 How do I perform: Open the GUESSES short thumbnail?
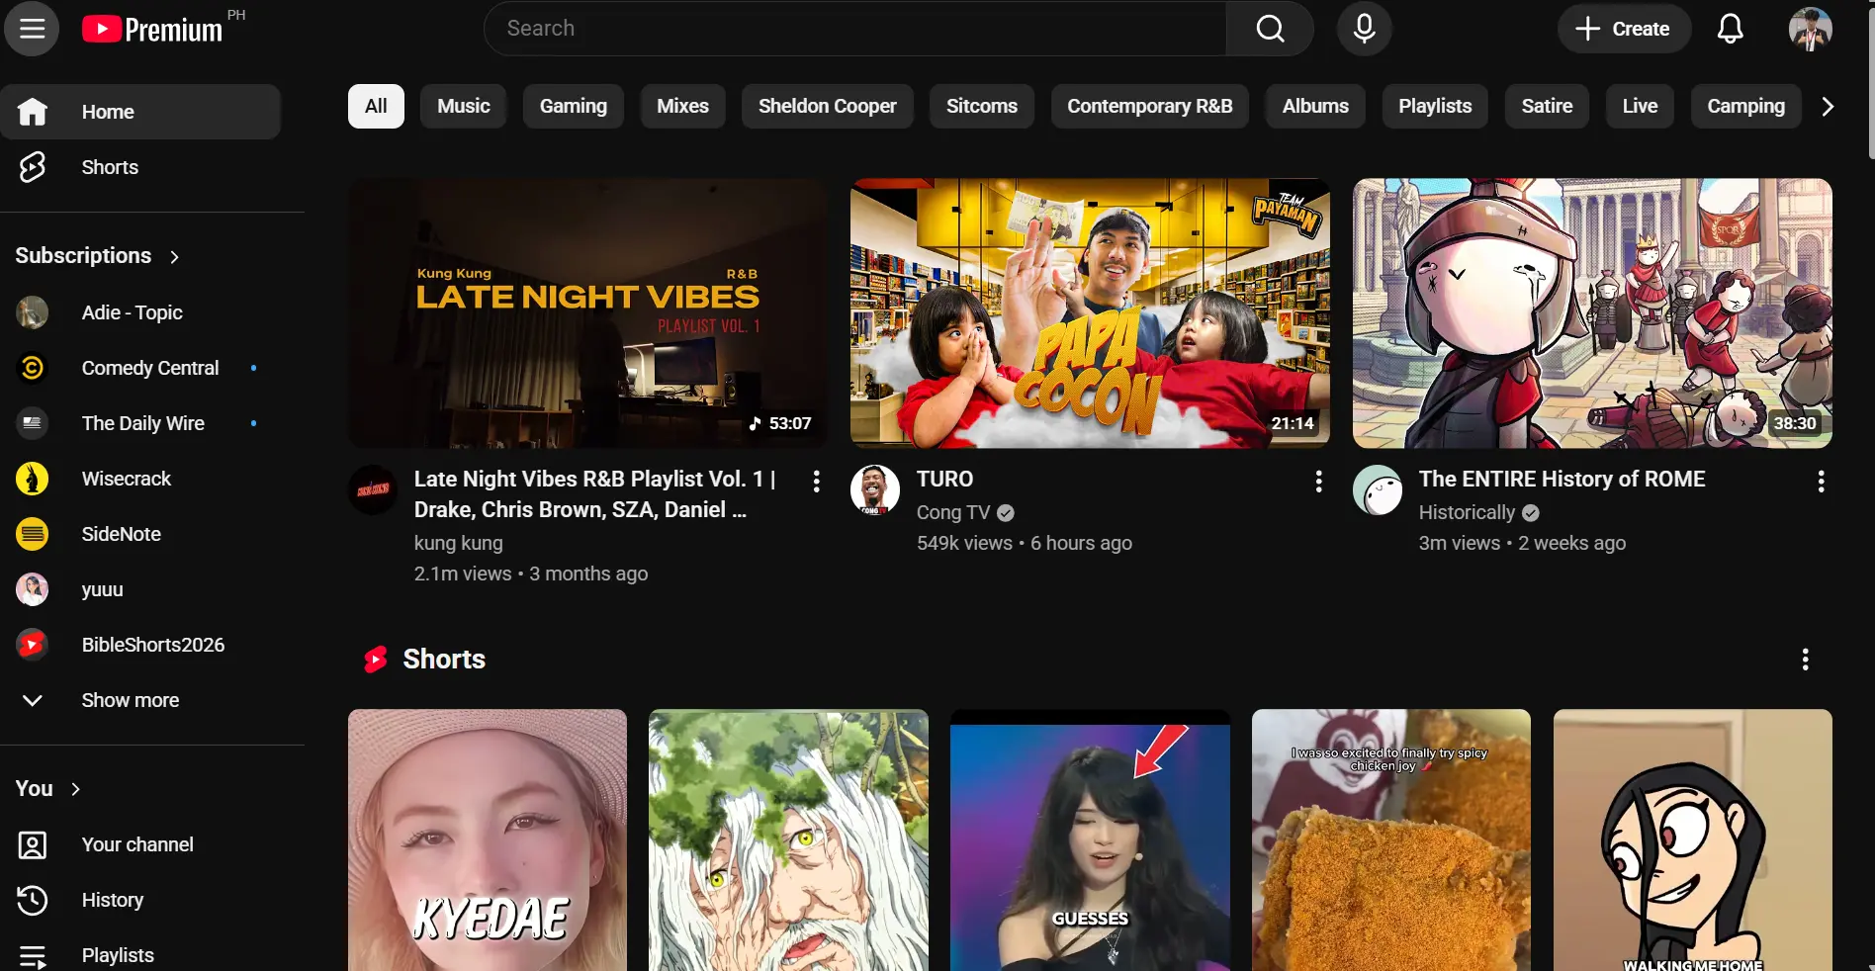click(1090, 839)
